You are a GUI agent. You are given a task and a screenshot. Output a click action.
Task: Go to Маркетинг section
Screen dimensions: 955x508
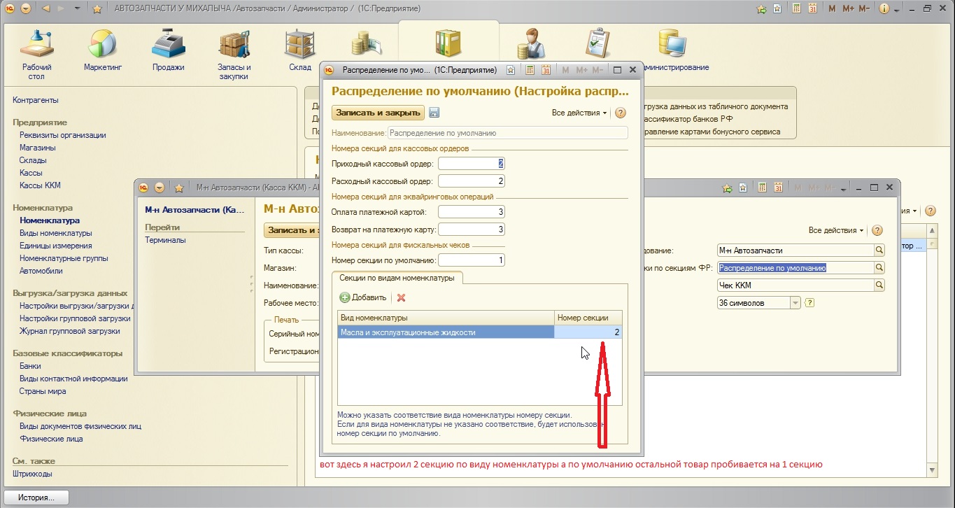tap(103, 52)
